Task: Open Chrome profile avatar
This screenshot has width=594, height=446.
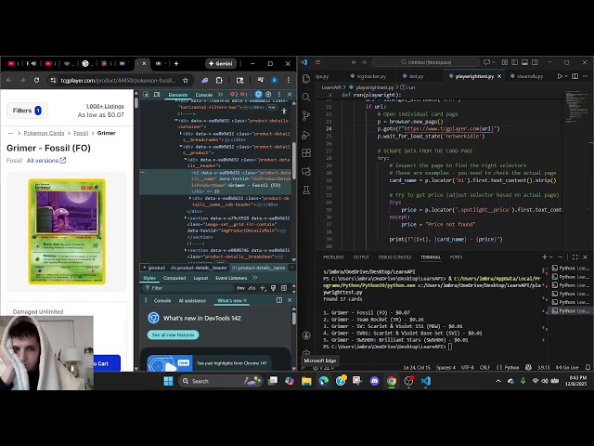Action: pyautogui.click(x=275, y=81)
